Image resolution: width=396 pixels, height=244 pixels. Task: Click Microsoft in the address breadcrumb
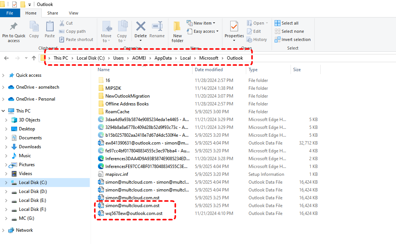tap(209, 58)
